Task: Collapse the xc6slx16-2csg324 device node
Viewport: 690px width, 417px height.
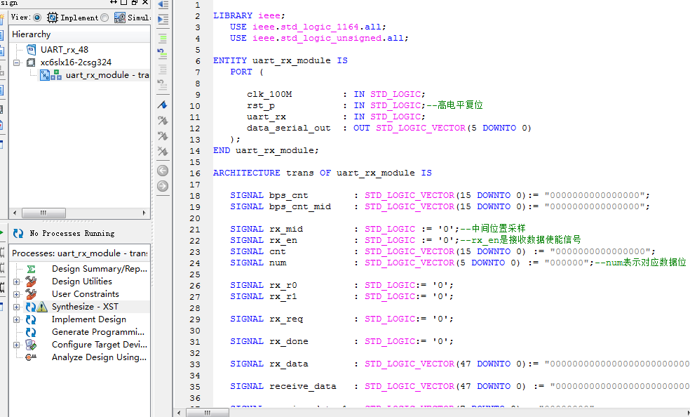Action: point(17,62)
